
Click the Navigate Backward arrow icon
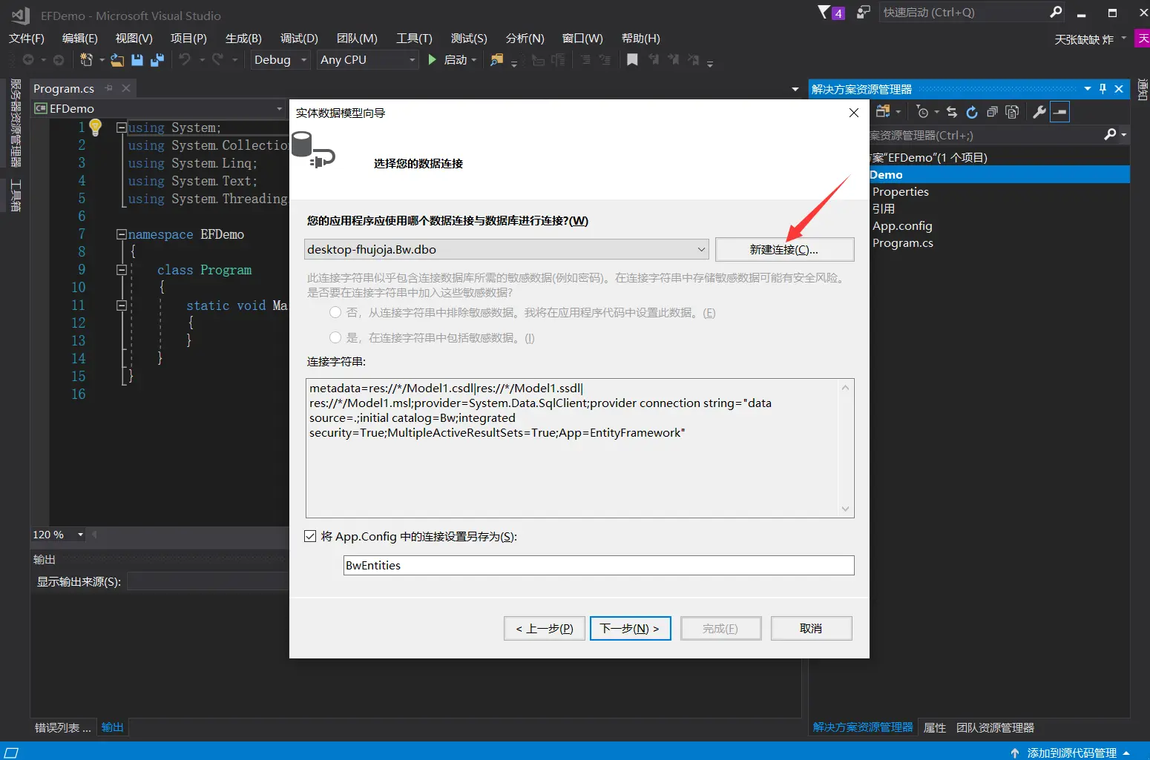[x=28, y=60]
